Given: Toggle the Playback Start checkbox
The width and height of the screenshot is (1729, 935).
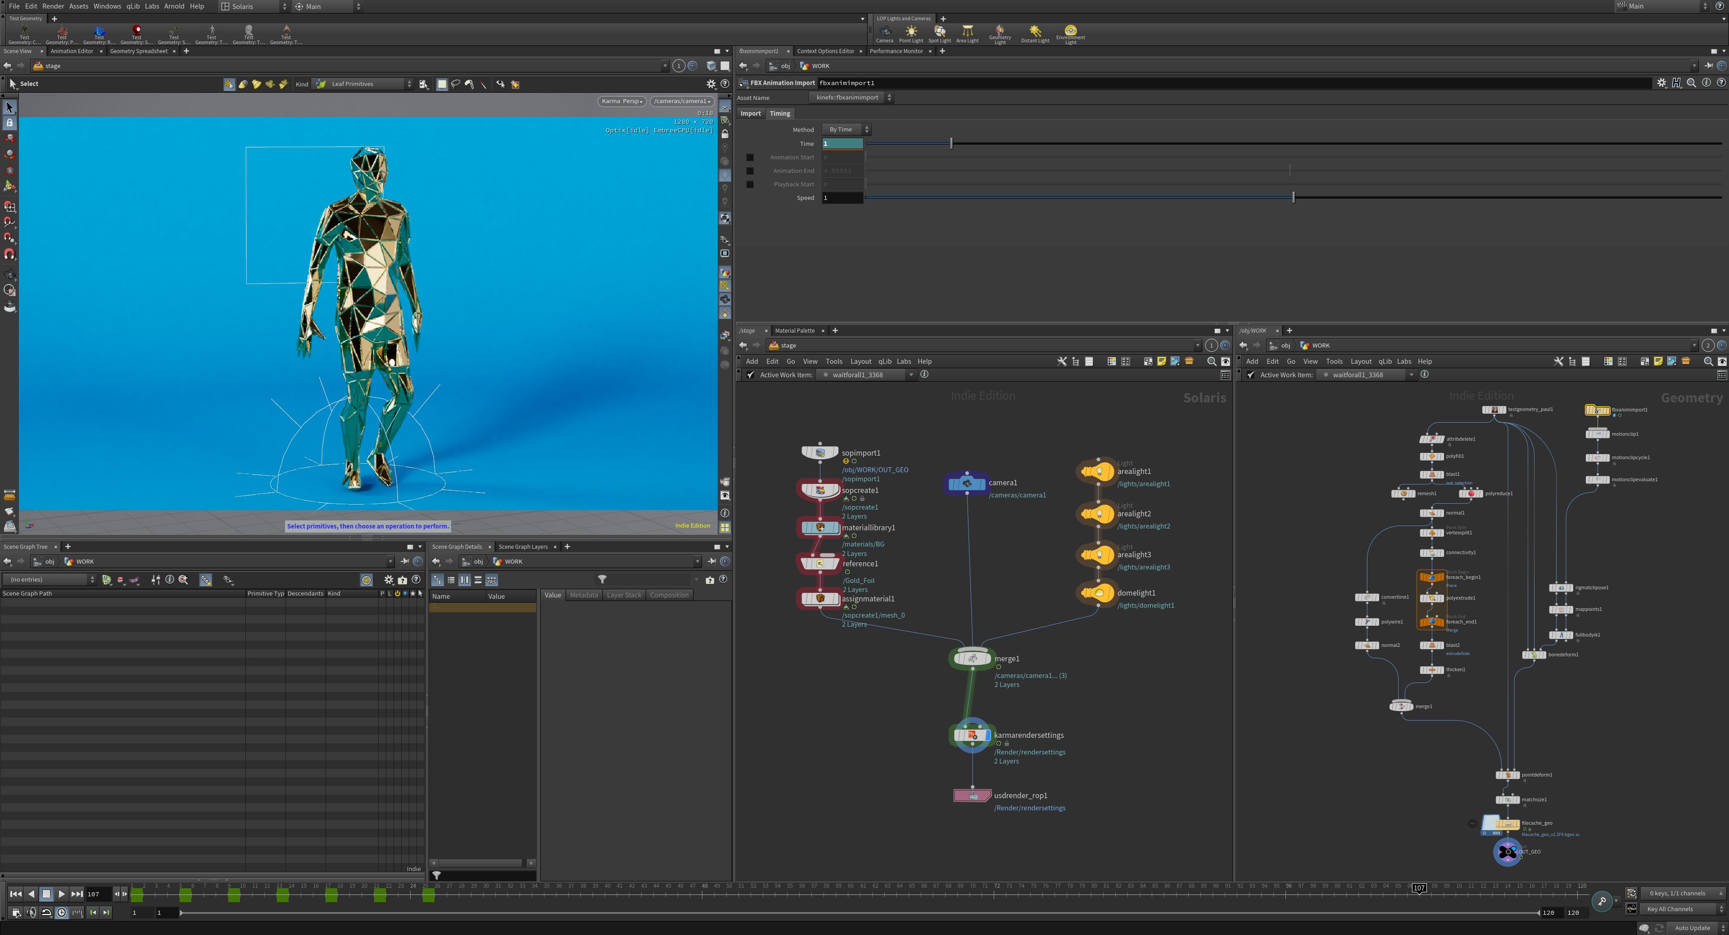Looking at the screenshot, I should point(750,185).
